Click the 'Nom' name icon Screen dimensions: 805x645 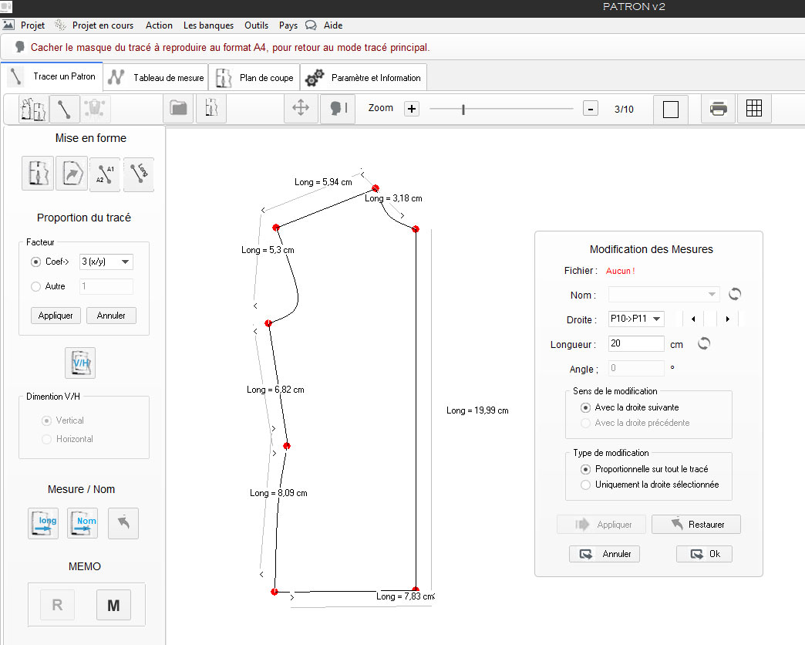pos(83,523)
